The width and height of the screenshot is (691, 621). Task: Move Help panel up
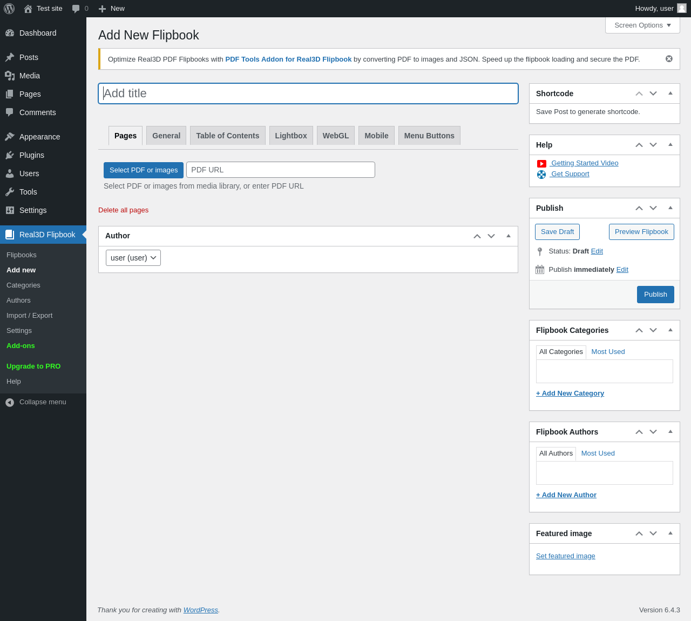click(x=639, y=145)
